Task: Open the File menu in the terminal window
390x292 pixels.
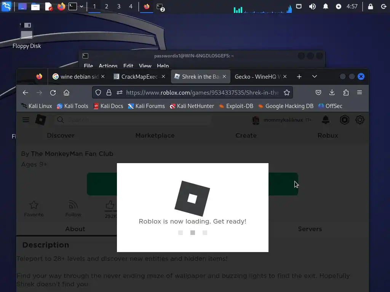Action: (x=88, y=66)
